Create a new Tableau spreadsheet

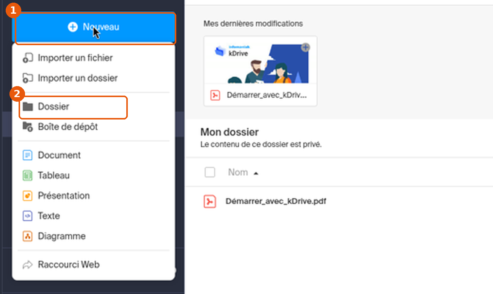94,175
